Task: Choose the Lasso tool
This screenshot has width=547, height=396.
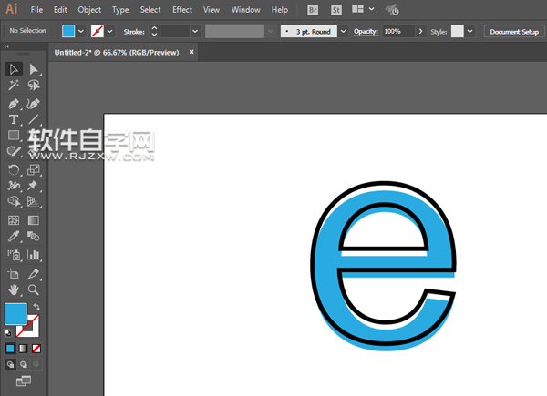Action: (x=34, y=85)
